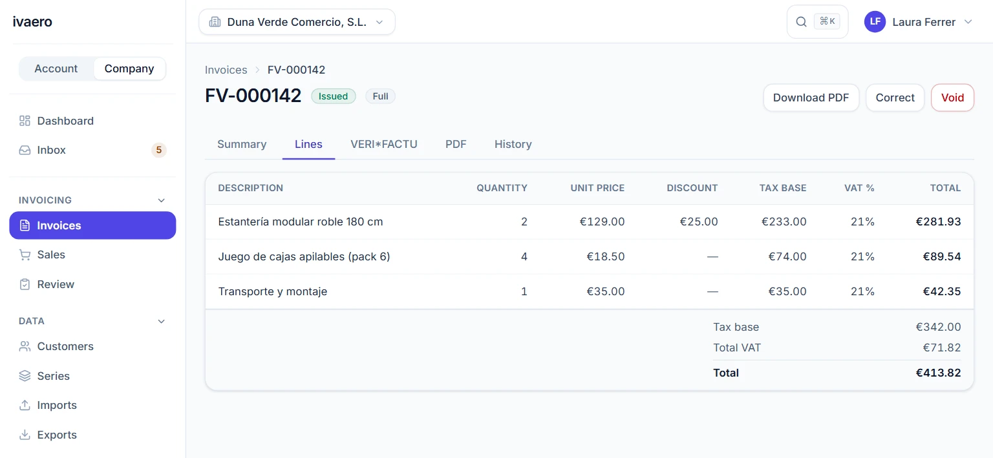The height and width of the screenshot is (458, 993).
Task: Click the VAT % column header
Action: [859, 188]
